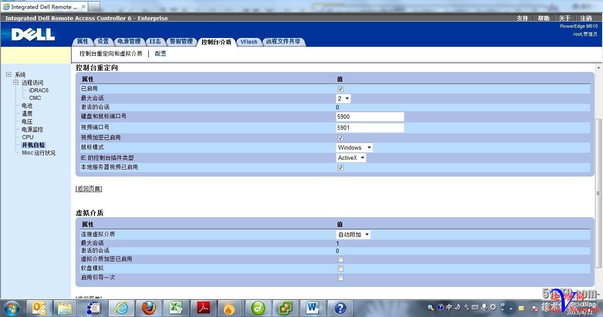Click the blue question mark taskbar icon
Screen dimensions: 603x317
[x=340, y=308]
